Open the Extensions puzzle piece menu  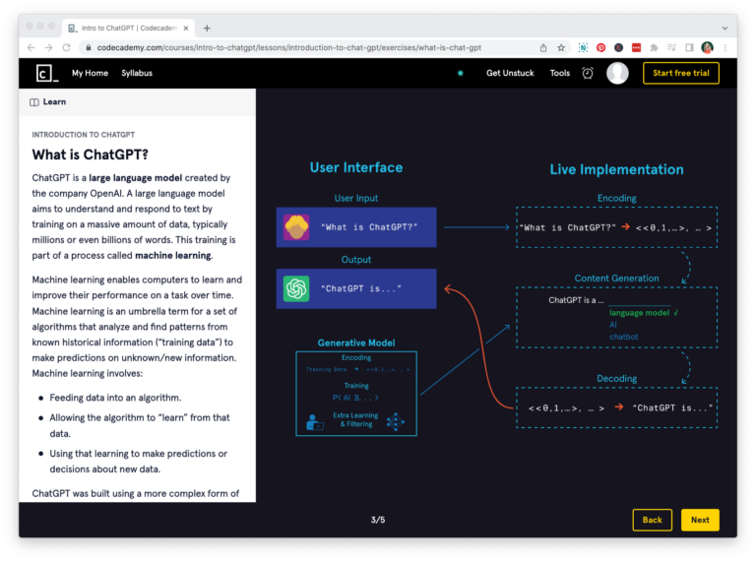click(x=654, y=47)
